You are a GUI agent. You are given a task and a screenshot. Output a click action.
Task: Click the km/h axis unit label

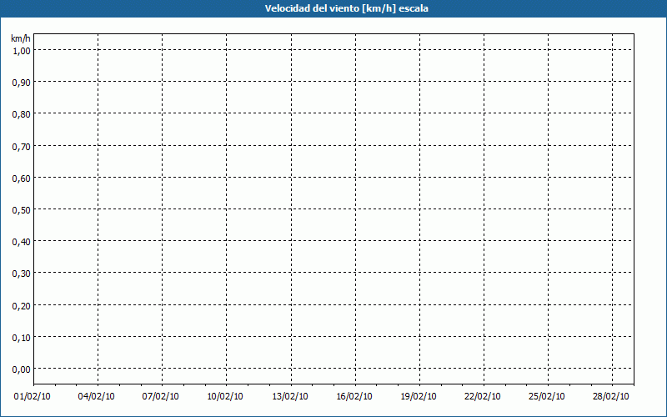[x=20, y=38]
